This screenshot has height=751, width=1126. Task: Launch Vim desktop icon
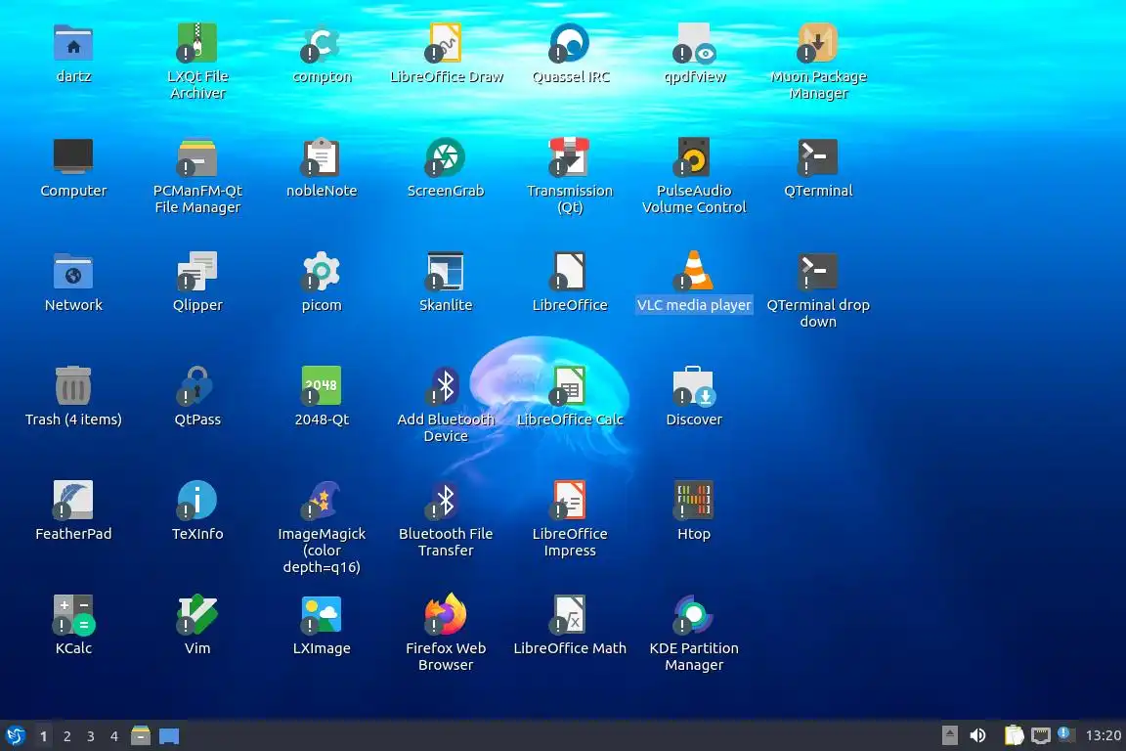(x=197, y=614)
